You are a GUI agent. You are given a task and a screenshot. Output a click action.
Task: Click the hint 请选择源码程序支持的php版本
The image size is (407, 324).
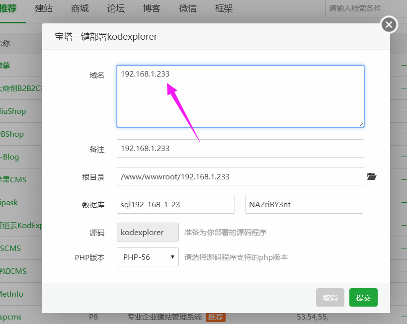coord(236,257)
